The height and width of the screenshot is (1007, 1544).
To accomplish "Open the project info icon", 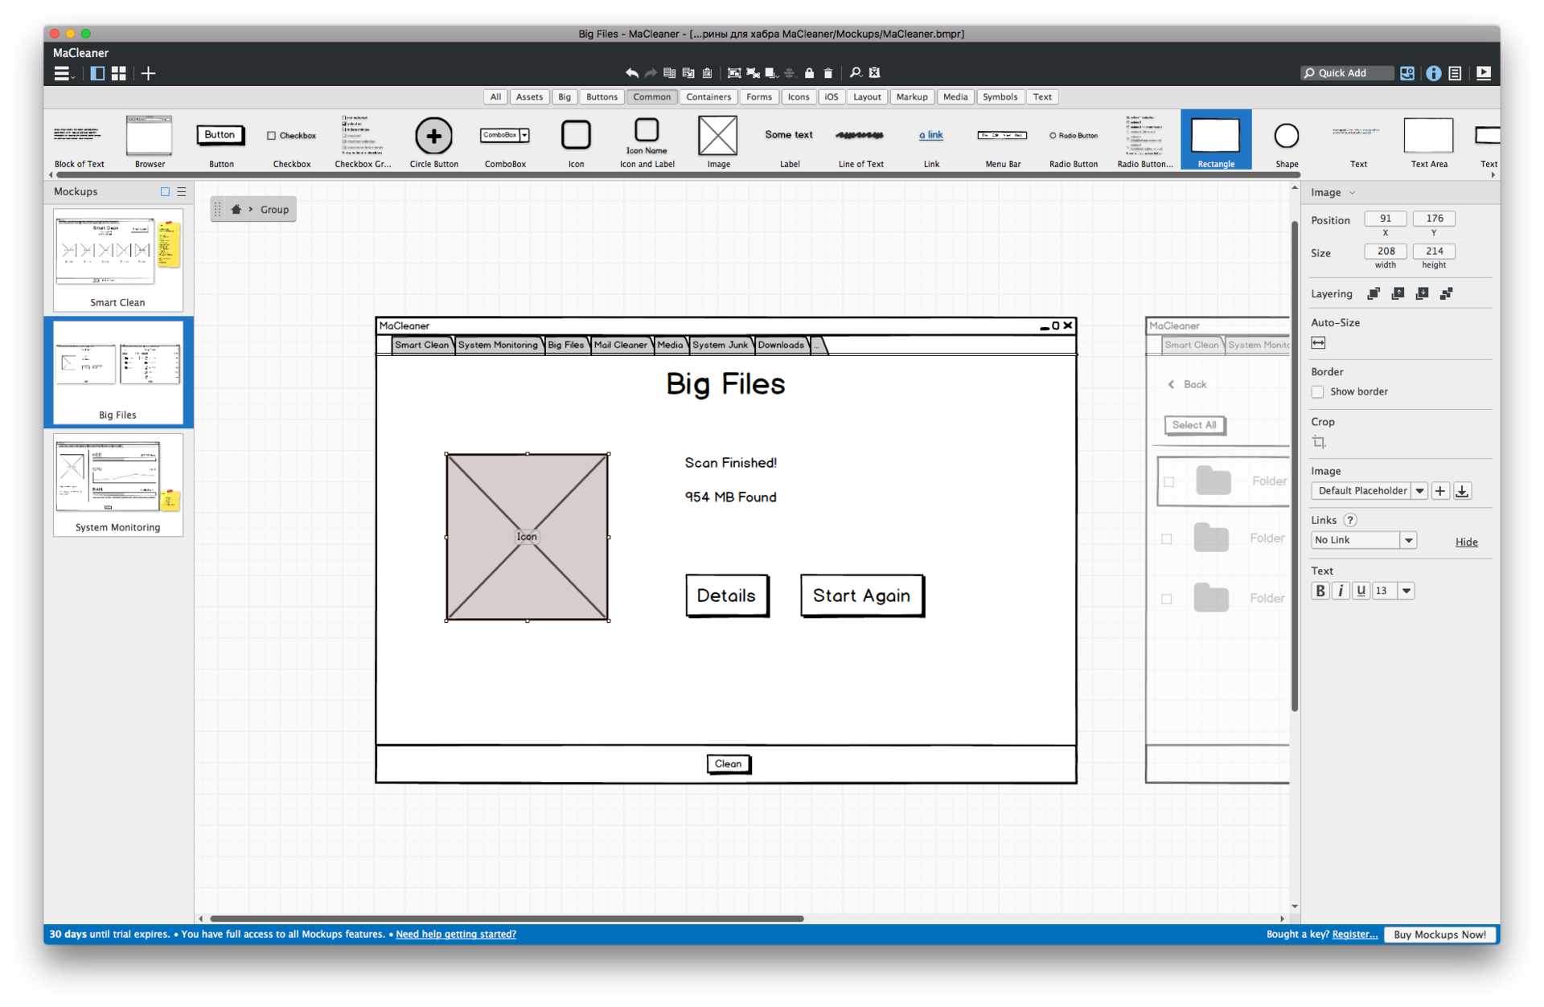I will point(1433,73).
